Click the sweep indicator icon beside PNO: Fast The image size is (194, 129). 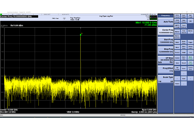(64, 18)
